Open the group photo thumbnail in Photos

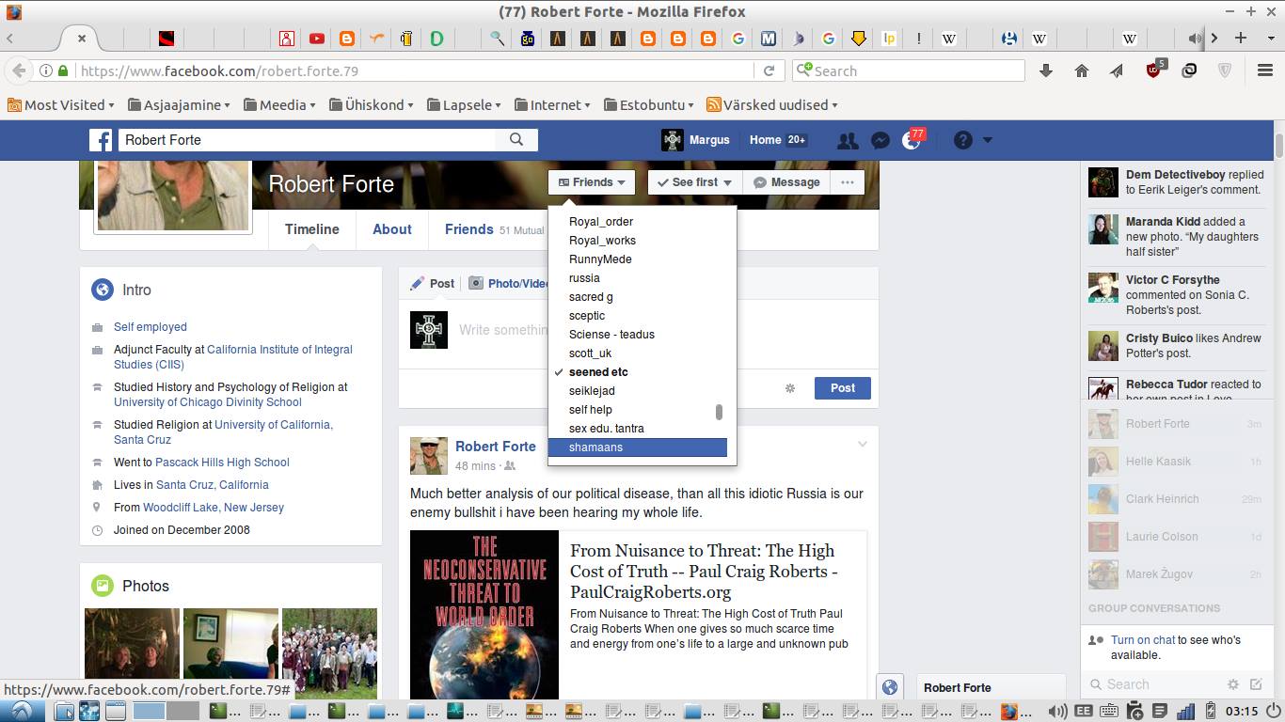[x=329, y=654]
